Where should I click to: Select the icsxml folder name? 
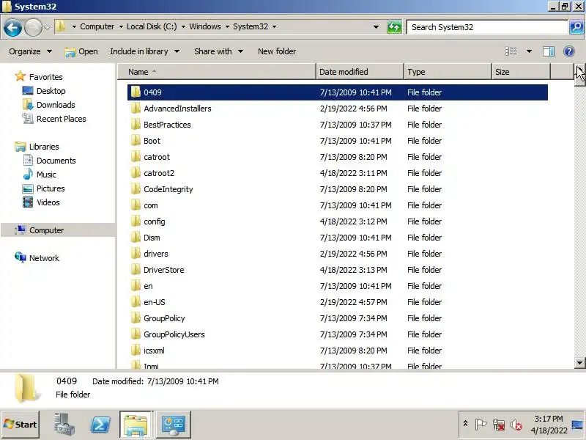click(154, 351)
